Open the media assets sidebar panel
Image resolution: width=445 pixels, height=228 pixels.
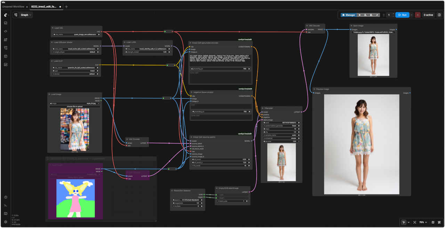(x=6, y=23)
